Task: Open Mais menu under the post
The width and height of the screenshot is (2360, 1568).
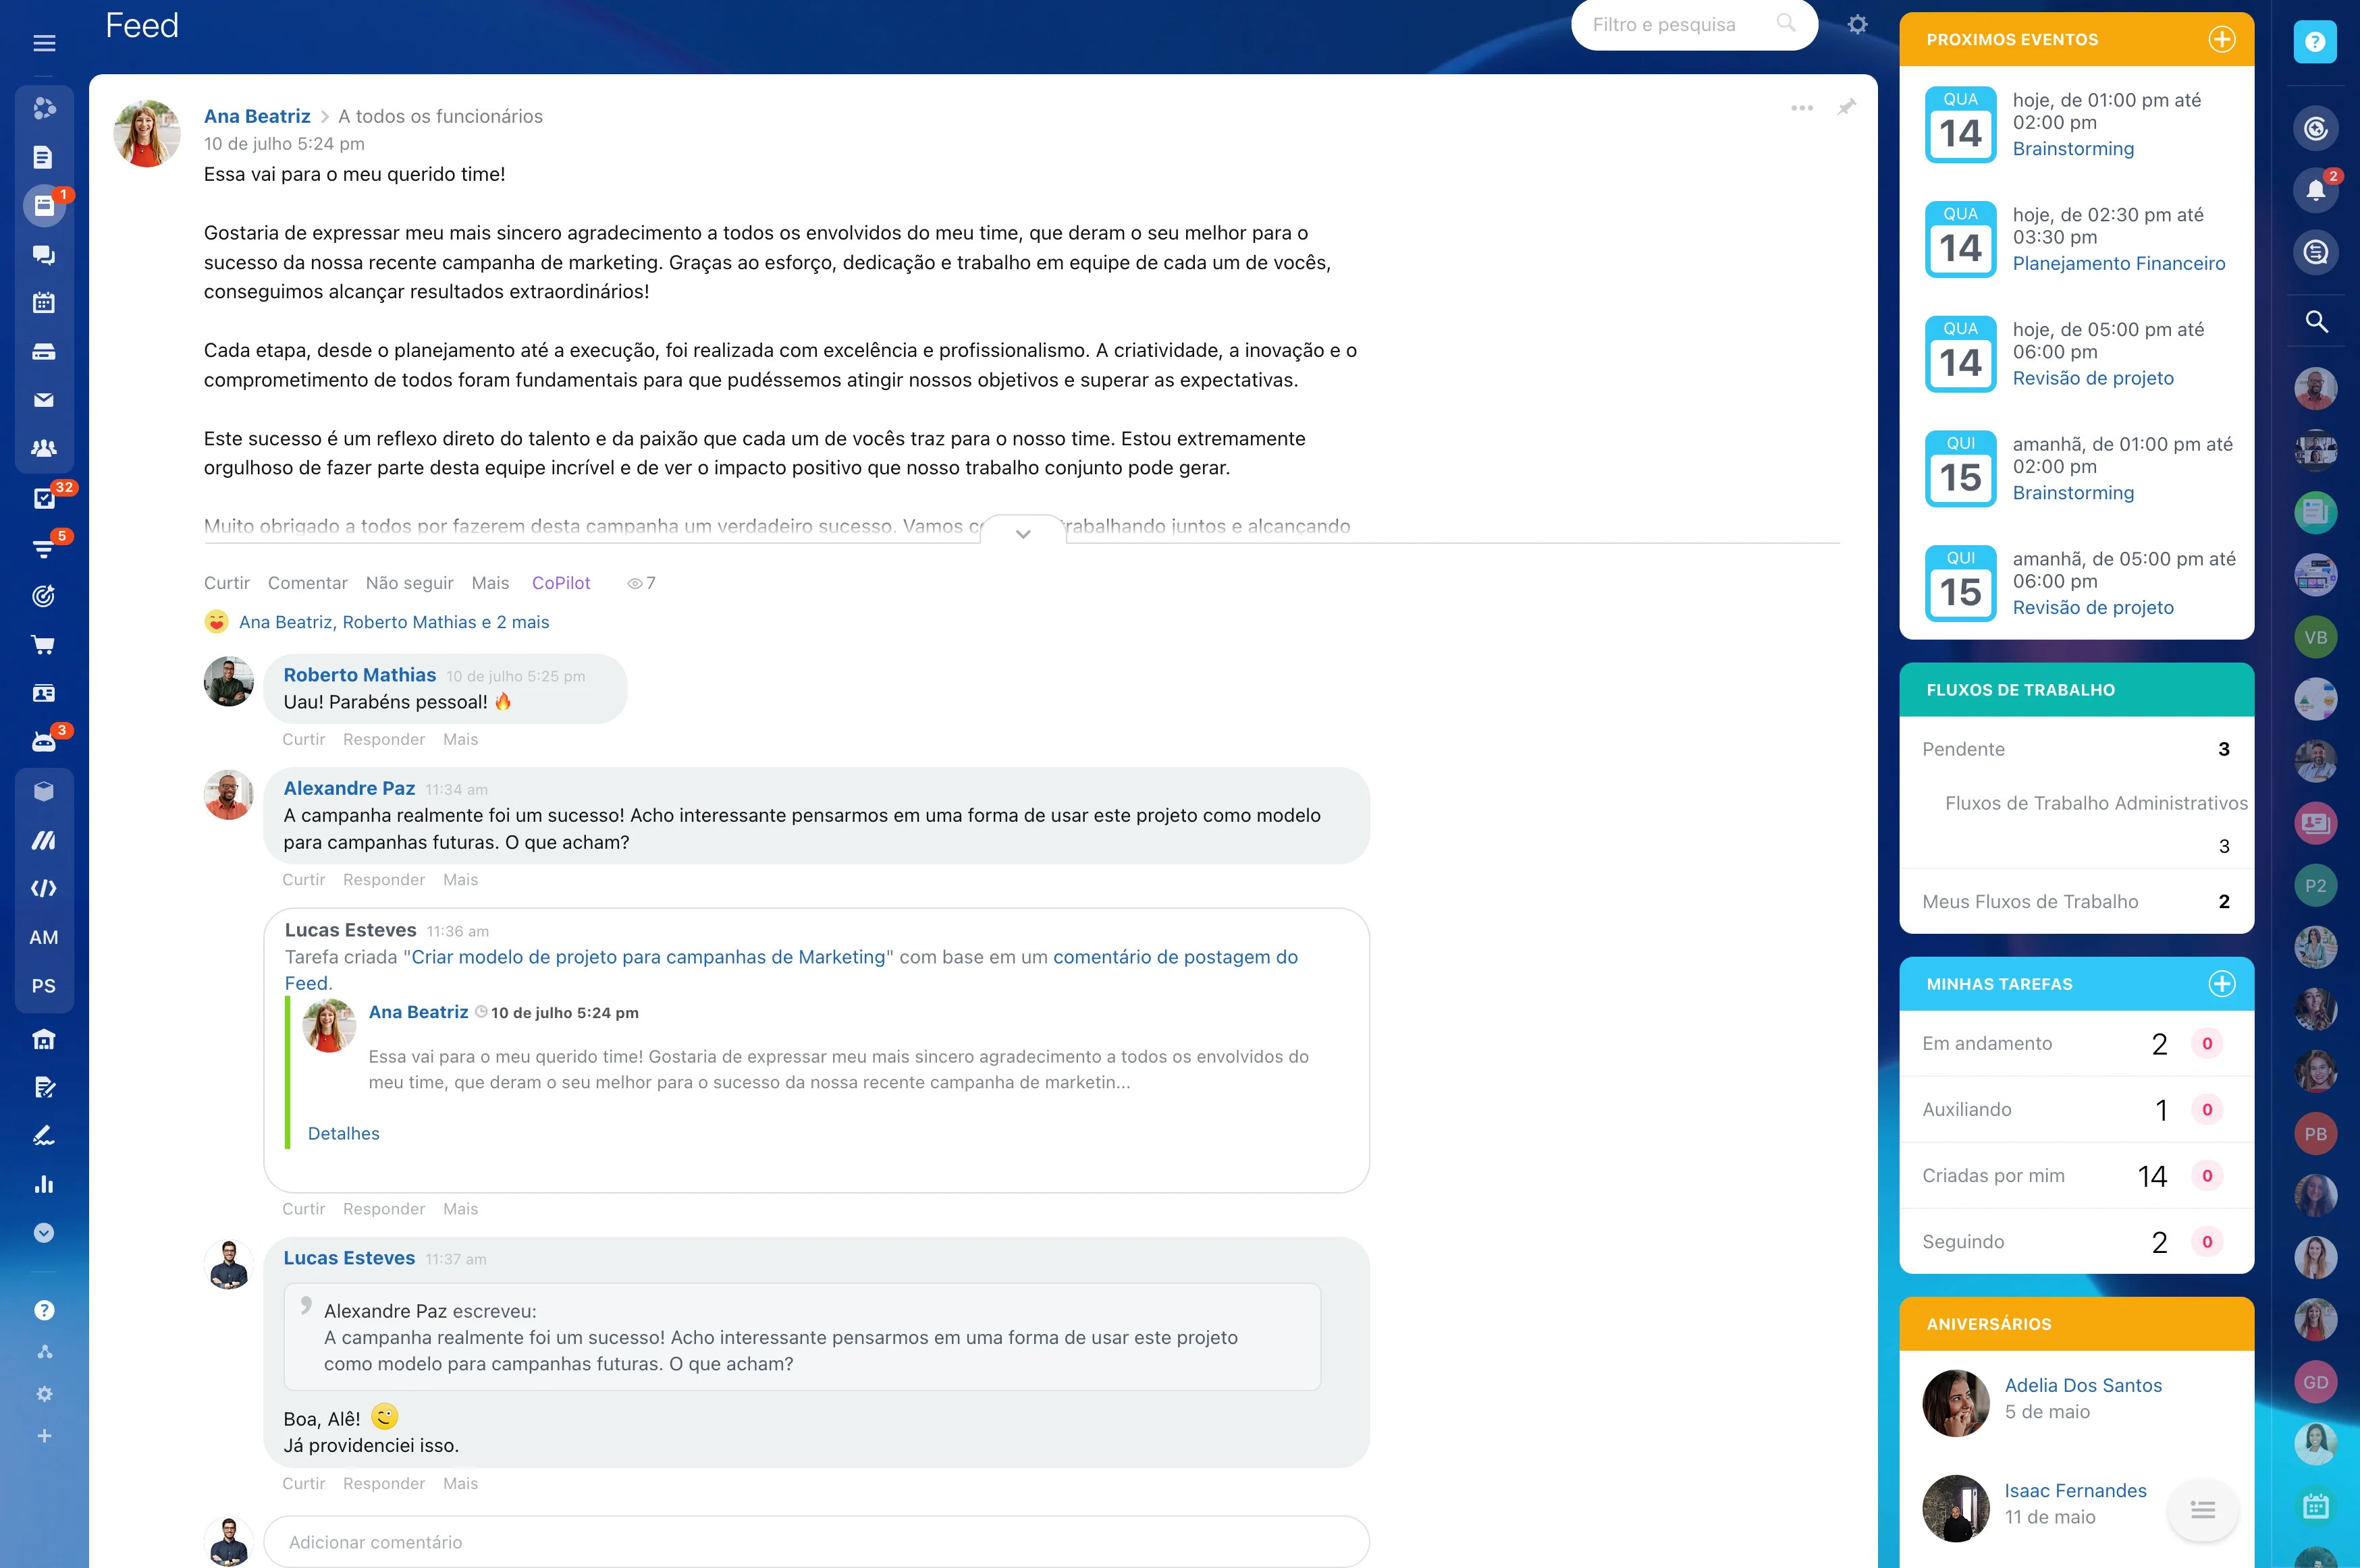Action: click(490, 583)
